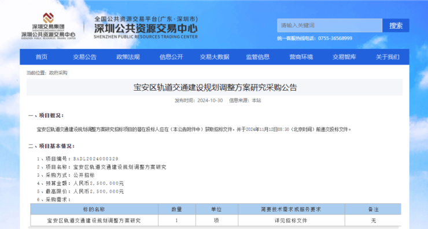Open the 交易公告 menu item

coord(84,57)
